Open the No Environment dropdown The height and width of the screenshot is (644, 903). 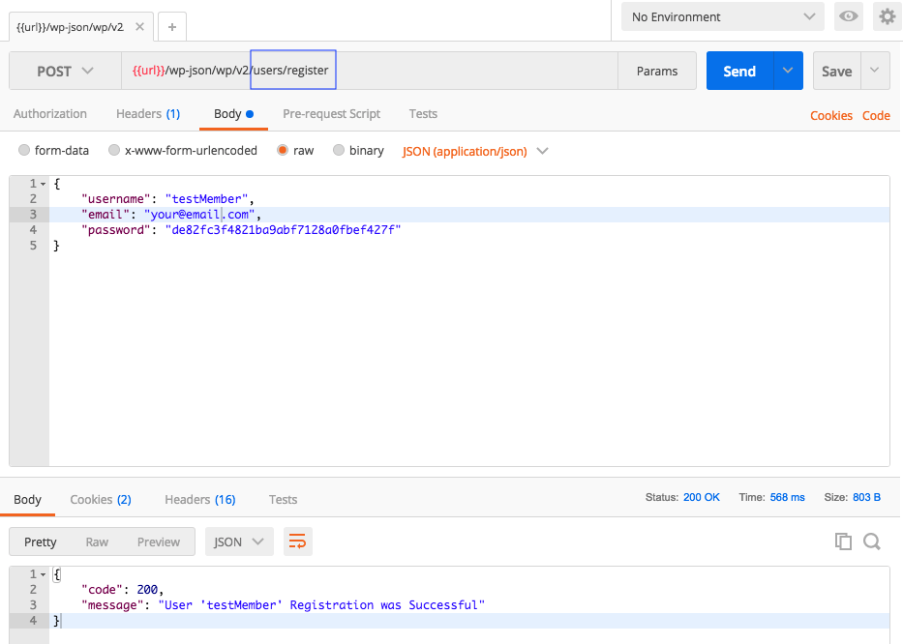(723, 16)
